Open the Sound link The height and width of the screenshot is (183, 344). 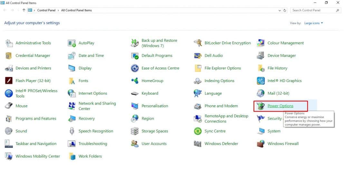pyautogui.click(x=21, y=131)
